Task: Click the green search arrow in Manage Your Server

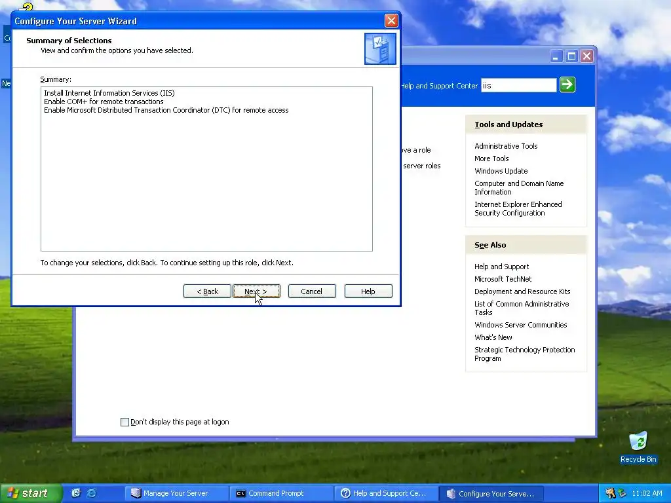Action: [x=567, y=84]
